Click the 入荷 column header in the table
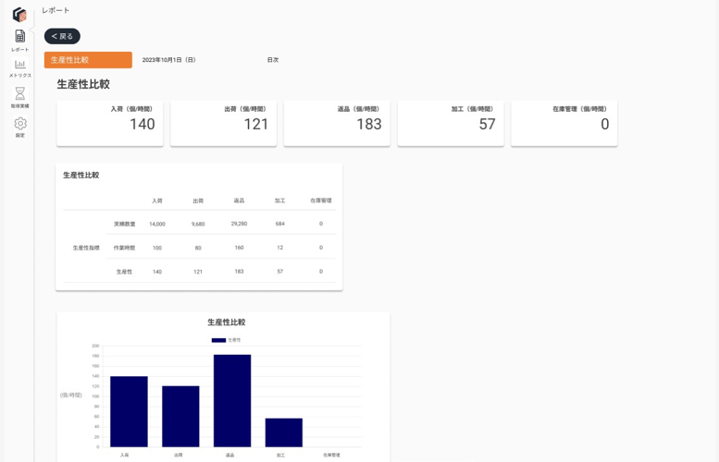This screenshot has height=462, width=719. click(157, 201)
